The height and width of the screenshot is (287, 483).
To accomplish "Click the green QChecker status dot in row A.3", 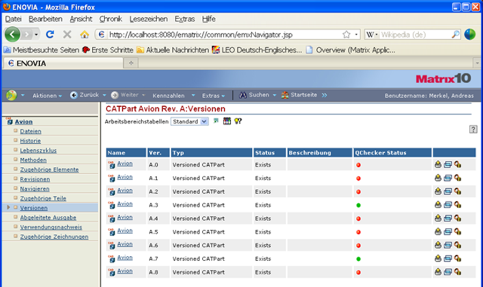I will 358,205.
